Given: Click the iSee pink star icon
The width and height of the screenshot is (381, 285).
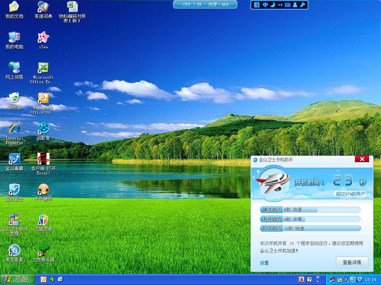Looking at the screenshot, I should [x=44, y=37].
